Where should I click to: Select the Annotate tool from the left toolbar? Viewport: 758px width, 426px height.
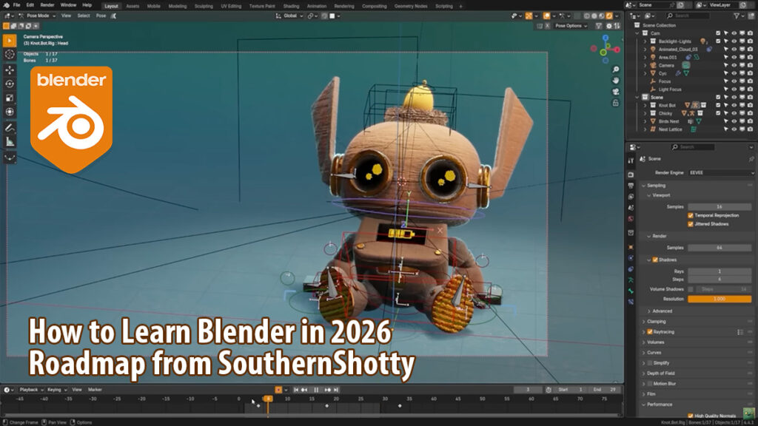point(10,129)
